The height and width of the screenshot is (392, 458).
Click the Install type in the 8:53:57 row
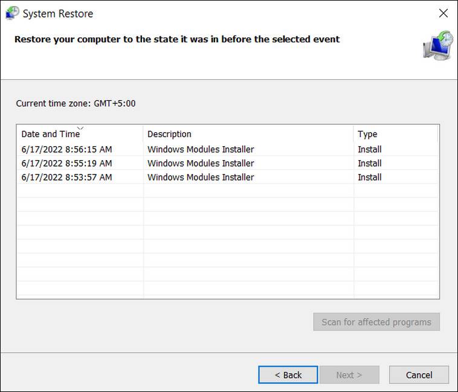coord(370,178)
